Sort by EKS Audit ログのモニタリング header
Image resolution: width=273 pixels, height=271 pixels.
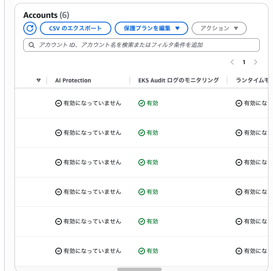[178, 80]
